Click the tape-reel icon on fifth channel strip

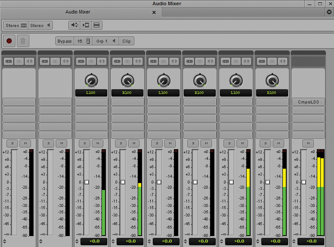tap(153, 61)
